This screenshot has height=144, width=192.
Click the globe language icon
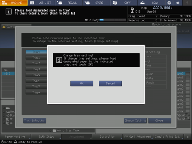tap(169, 3)
